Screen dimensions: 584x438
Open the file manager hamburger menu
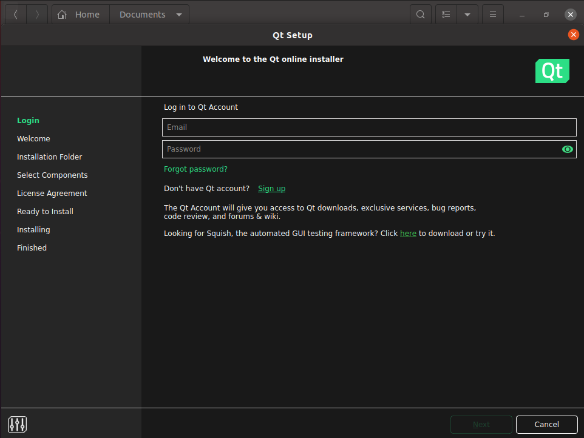point(493,15)
